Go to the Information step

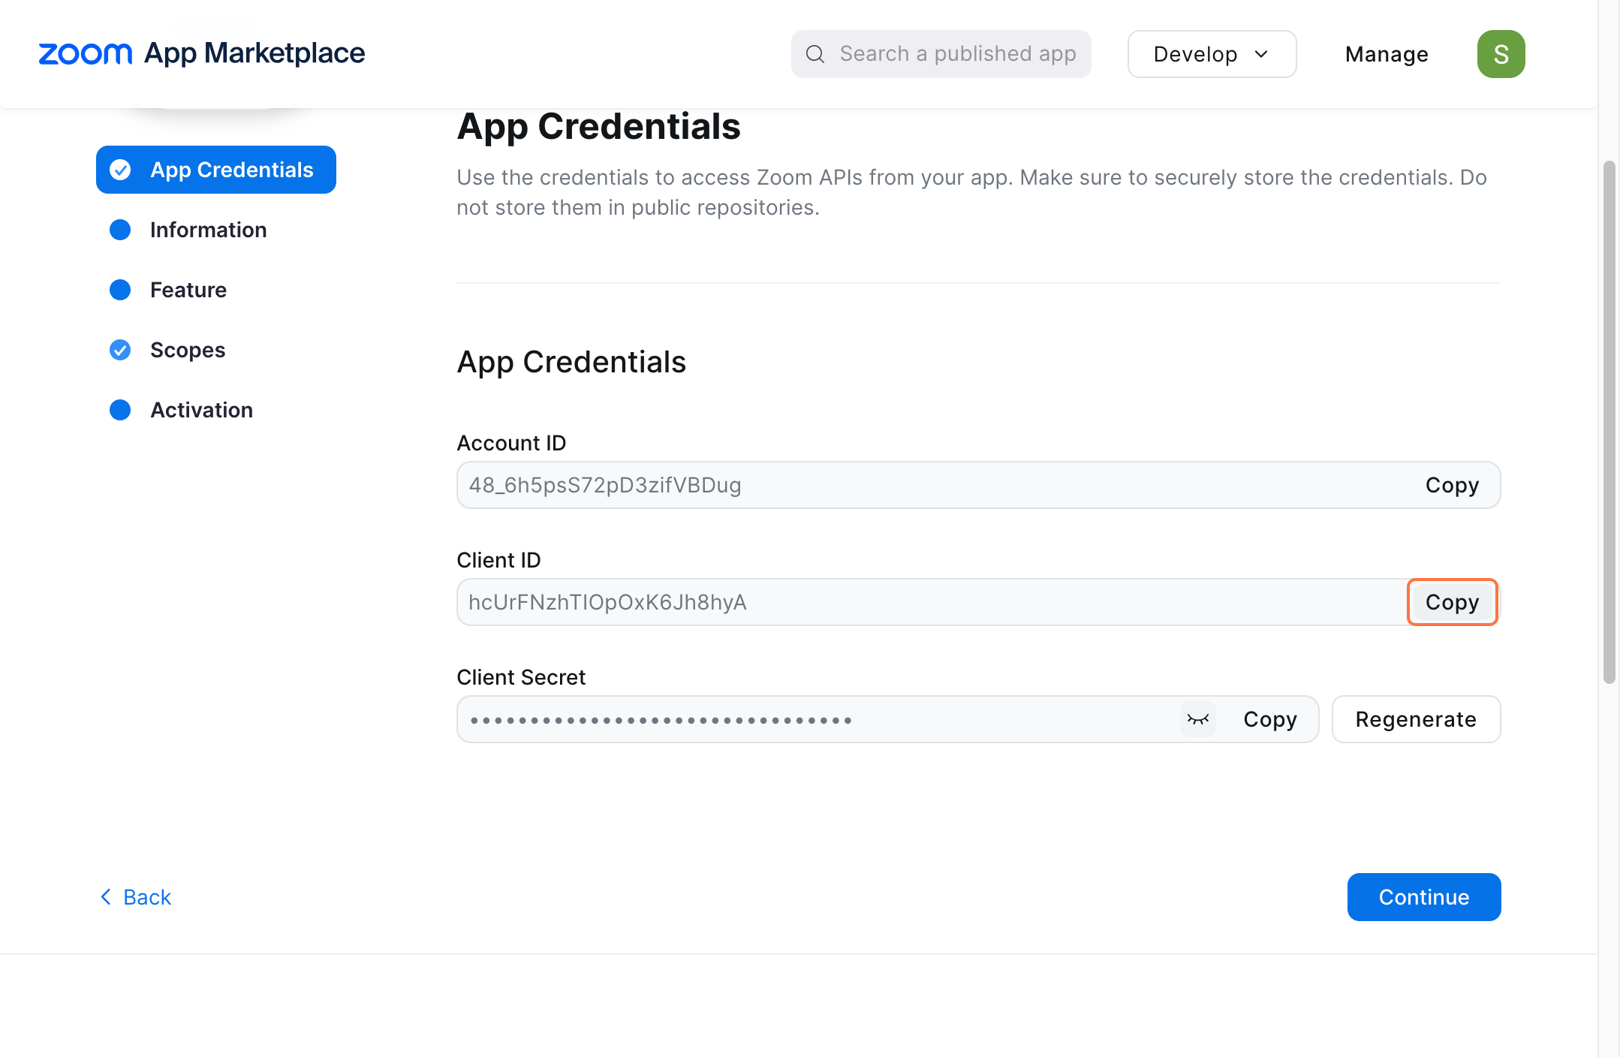(x=208, y=230)
